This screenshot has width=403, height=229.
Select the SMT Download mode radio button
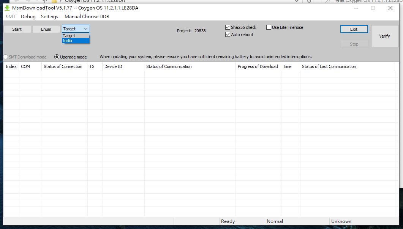[x=6, y=57]
